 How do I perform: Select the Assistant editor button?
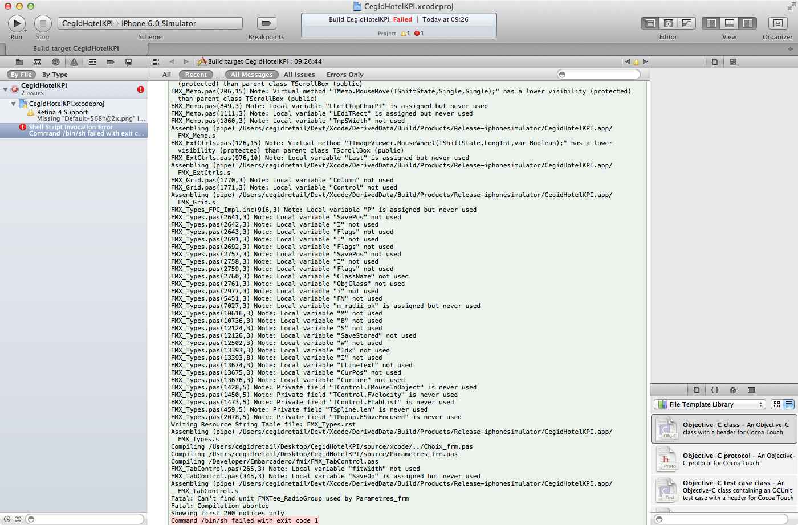click(x=669, y=23)
